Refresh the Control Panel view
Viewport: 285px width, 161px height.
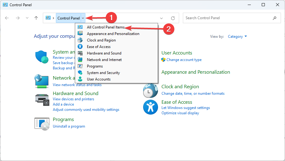[173, 18]
